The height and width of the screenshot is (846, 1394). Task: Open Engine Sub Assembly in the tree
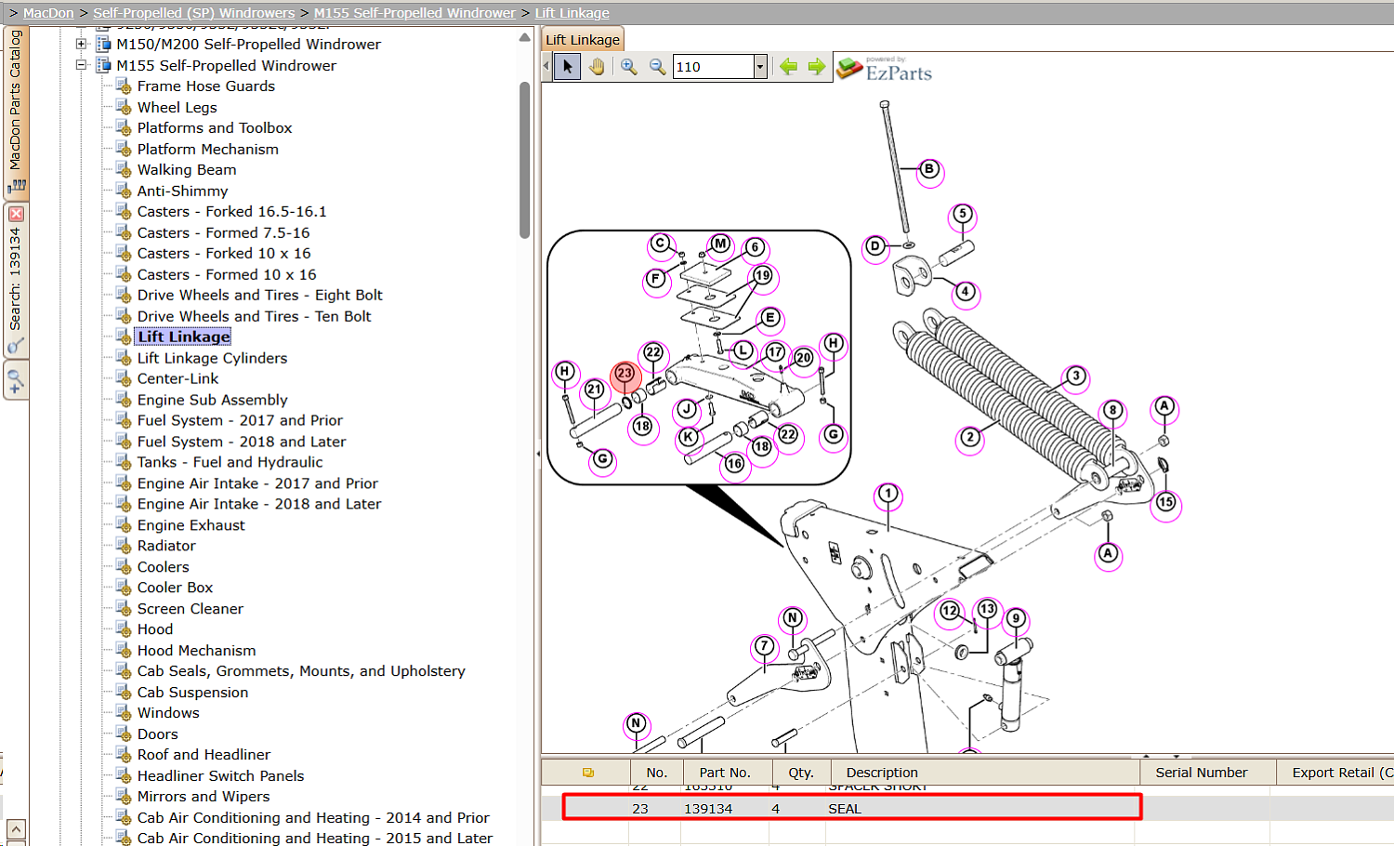212,400
